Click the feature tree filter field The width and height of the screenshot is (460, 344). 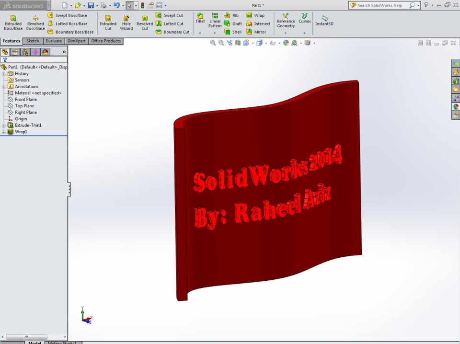click(34, 60)
